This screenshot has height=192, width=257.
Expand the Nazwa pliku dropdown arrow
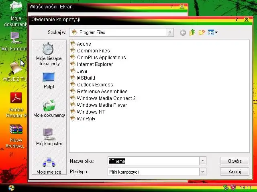202,161
